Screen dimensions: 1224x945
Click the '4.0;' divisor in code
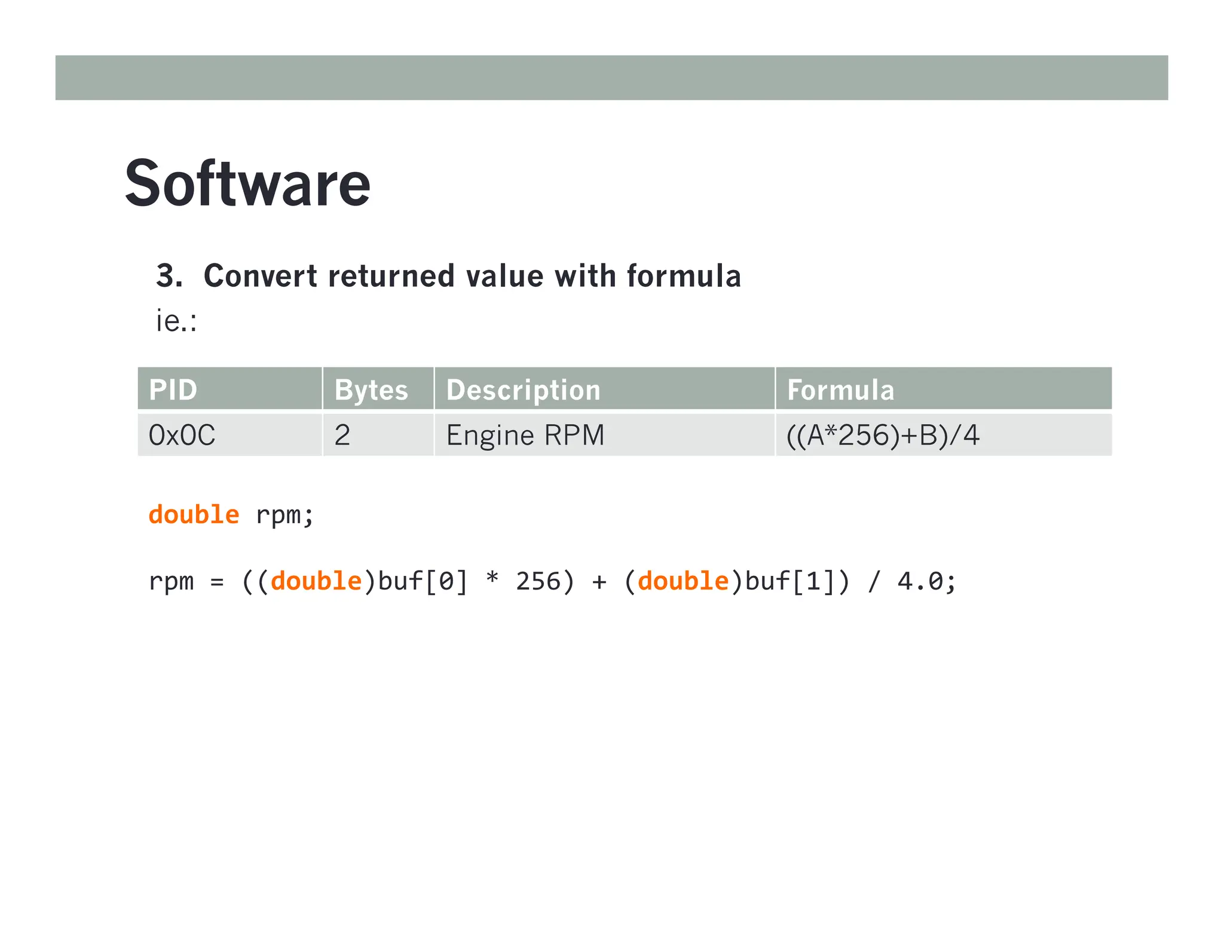(x=926, y=581)
